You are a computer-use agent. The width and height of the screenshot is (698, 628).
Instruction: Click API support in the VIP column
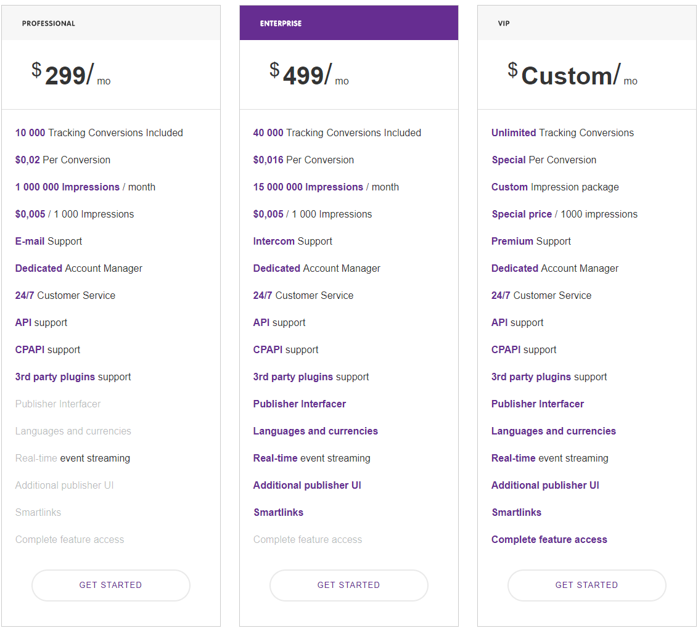point(517,322)
